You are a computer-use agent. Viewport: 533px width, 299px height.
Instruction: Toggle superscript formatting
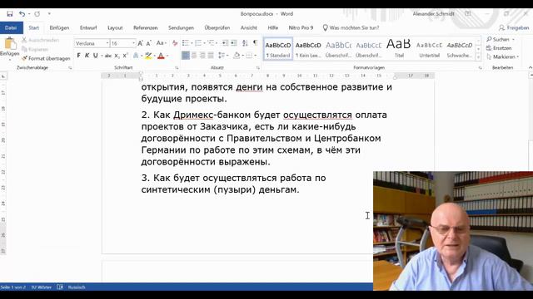point(125,56)
